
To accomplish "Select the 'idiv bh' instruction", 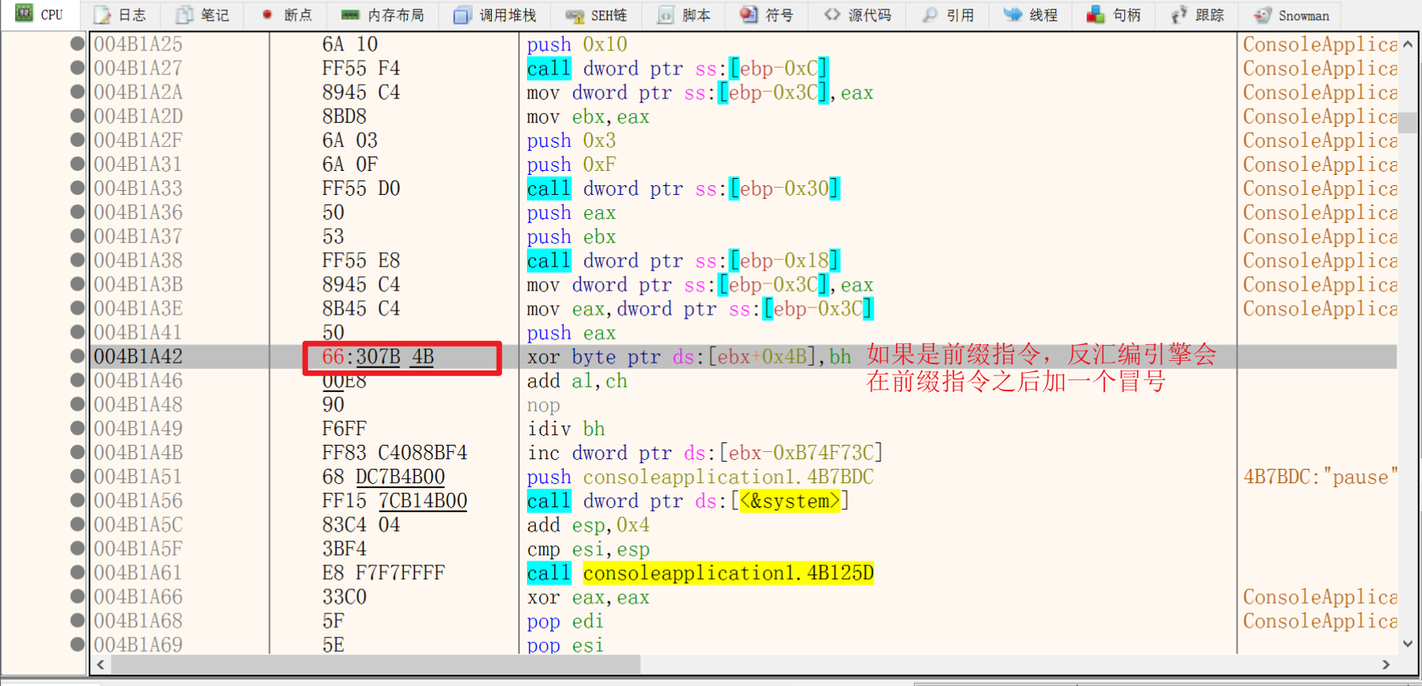I will [x=566, y=429].
